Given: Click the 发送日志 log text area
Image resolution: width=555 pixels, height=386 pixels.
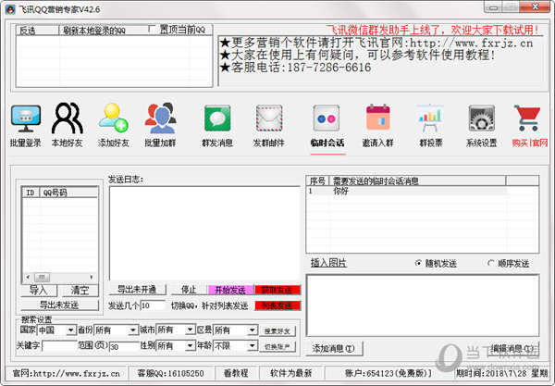Looking at the screenshot, I should coord(204,233).
